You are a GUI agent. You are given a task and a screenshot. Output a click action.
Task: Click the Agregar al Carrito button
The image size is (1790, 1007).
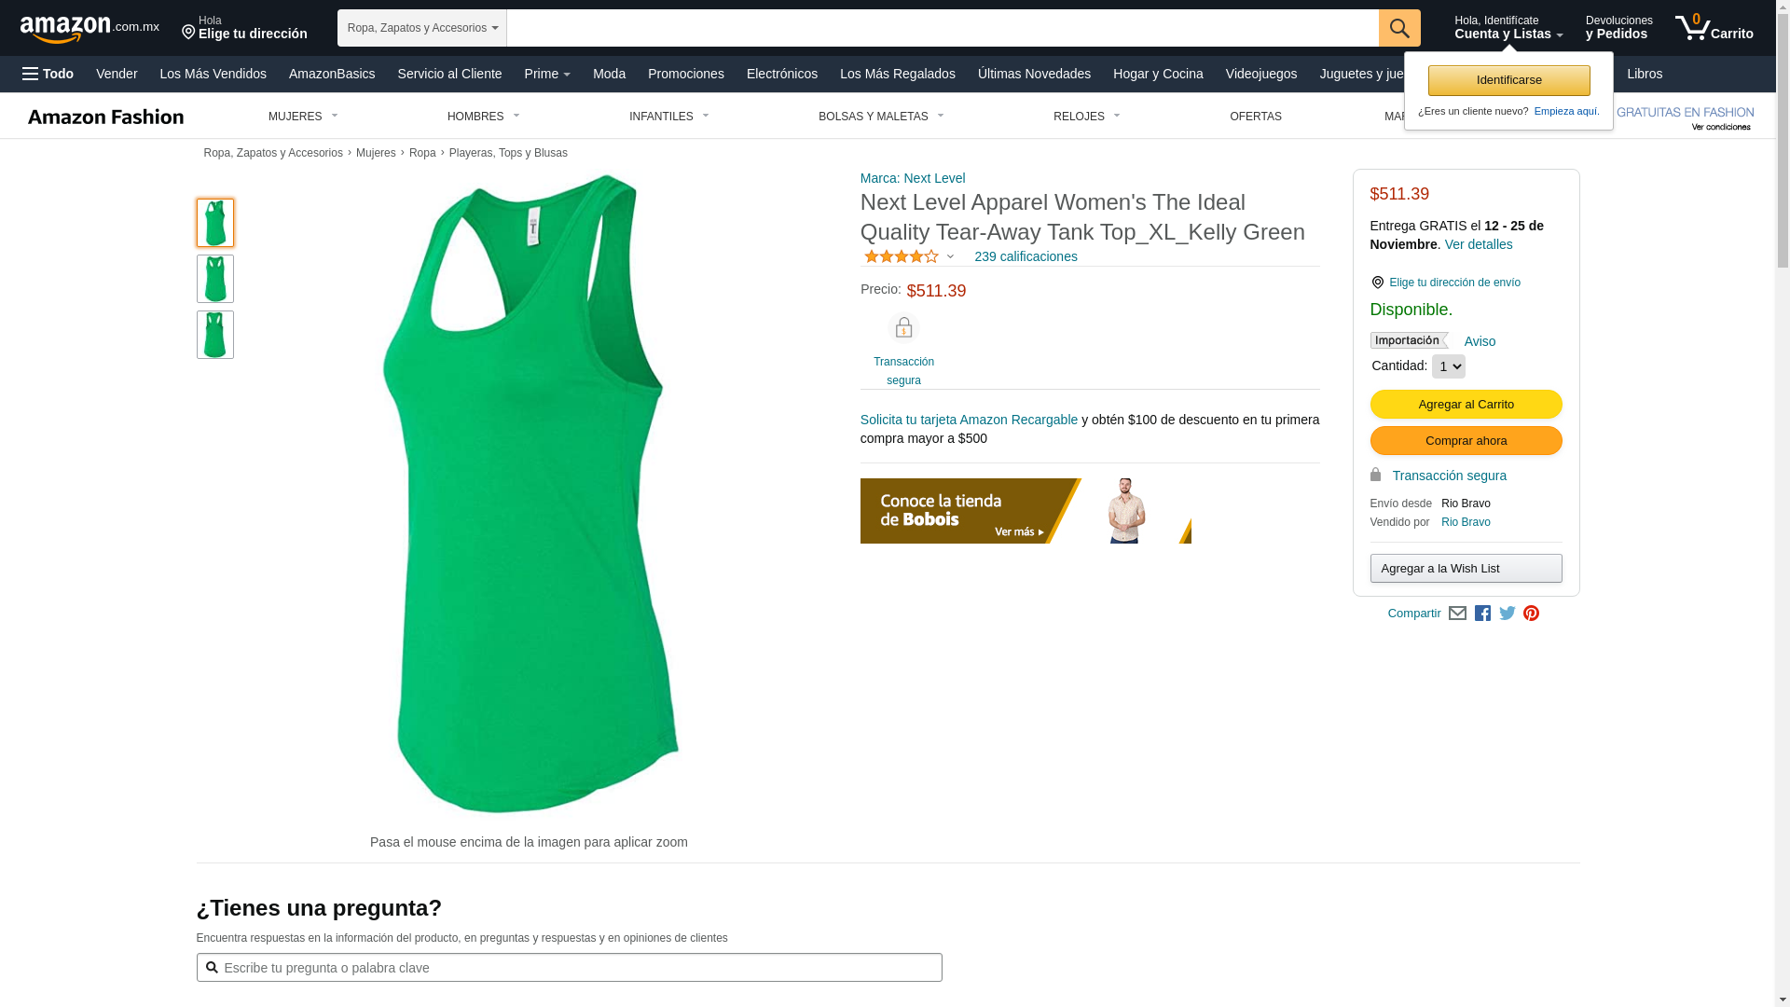pyautogui.click(x=1466, y=405)
